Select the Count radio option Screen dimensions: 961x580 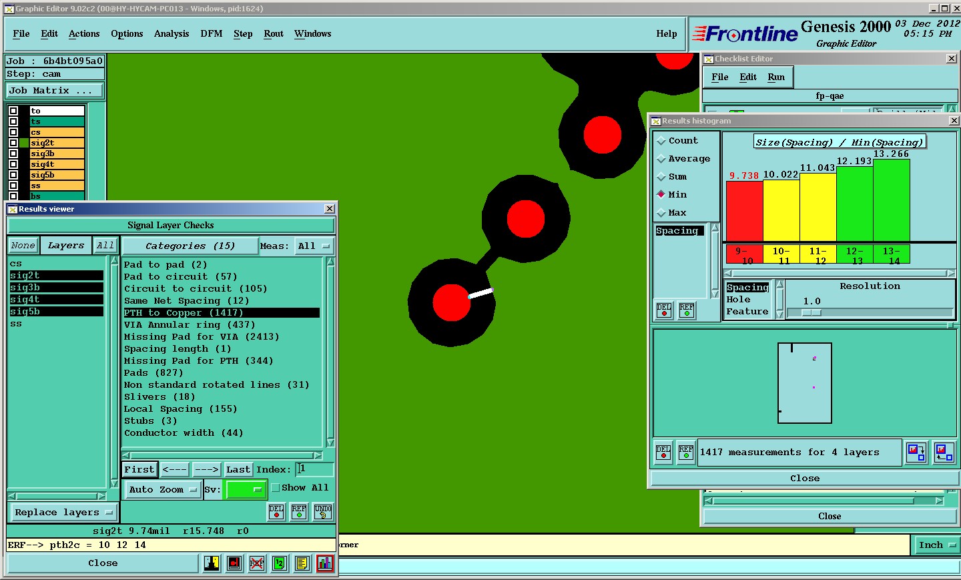pyautogui.click(x=661, y=141)
